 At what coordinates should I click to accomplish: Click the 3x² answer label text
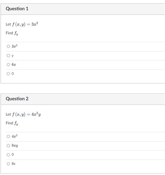[x=15, y=46]
